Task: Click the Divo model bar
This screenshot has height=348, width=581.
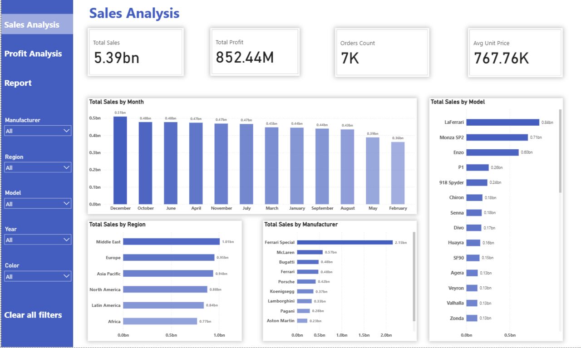Action: click(x=474, y=228)
